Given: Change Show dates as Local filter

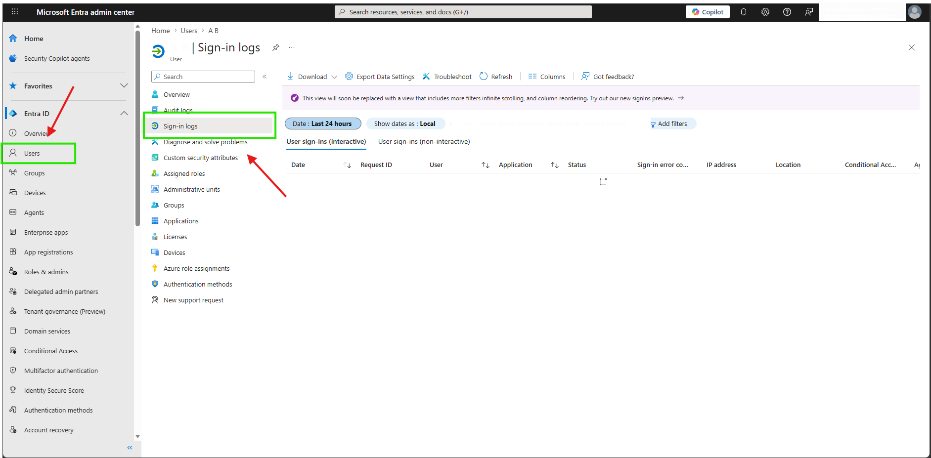Looking at the screenshot, I should click(405, 124).
